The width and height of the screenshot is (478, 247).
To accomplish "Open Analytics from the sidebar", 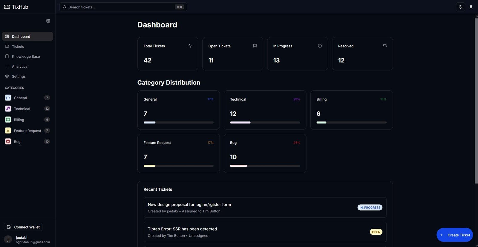I will [x=27, y=66].
